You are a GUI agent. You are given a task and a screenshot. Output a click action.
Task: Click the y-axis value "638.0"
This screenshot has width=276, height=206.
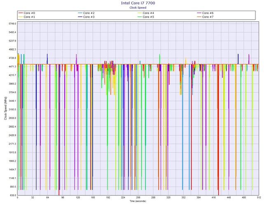(13, 195)
